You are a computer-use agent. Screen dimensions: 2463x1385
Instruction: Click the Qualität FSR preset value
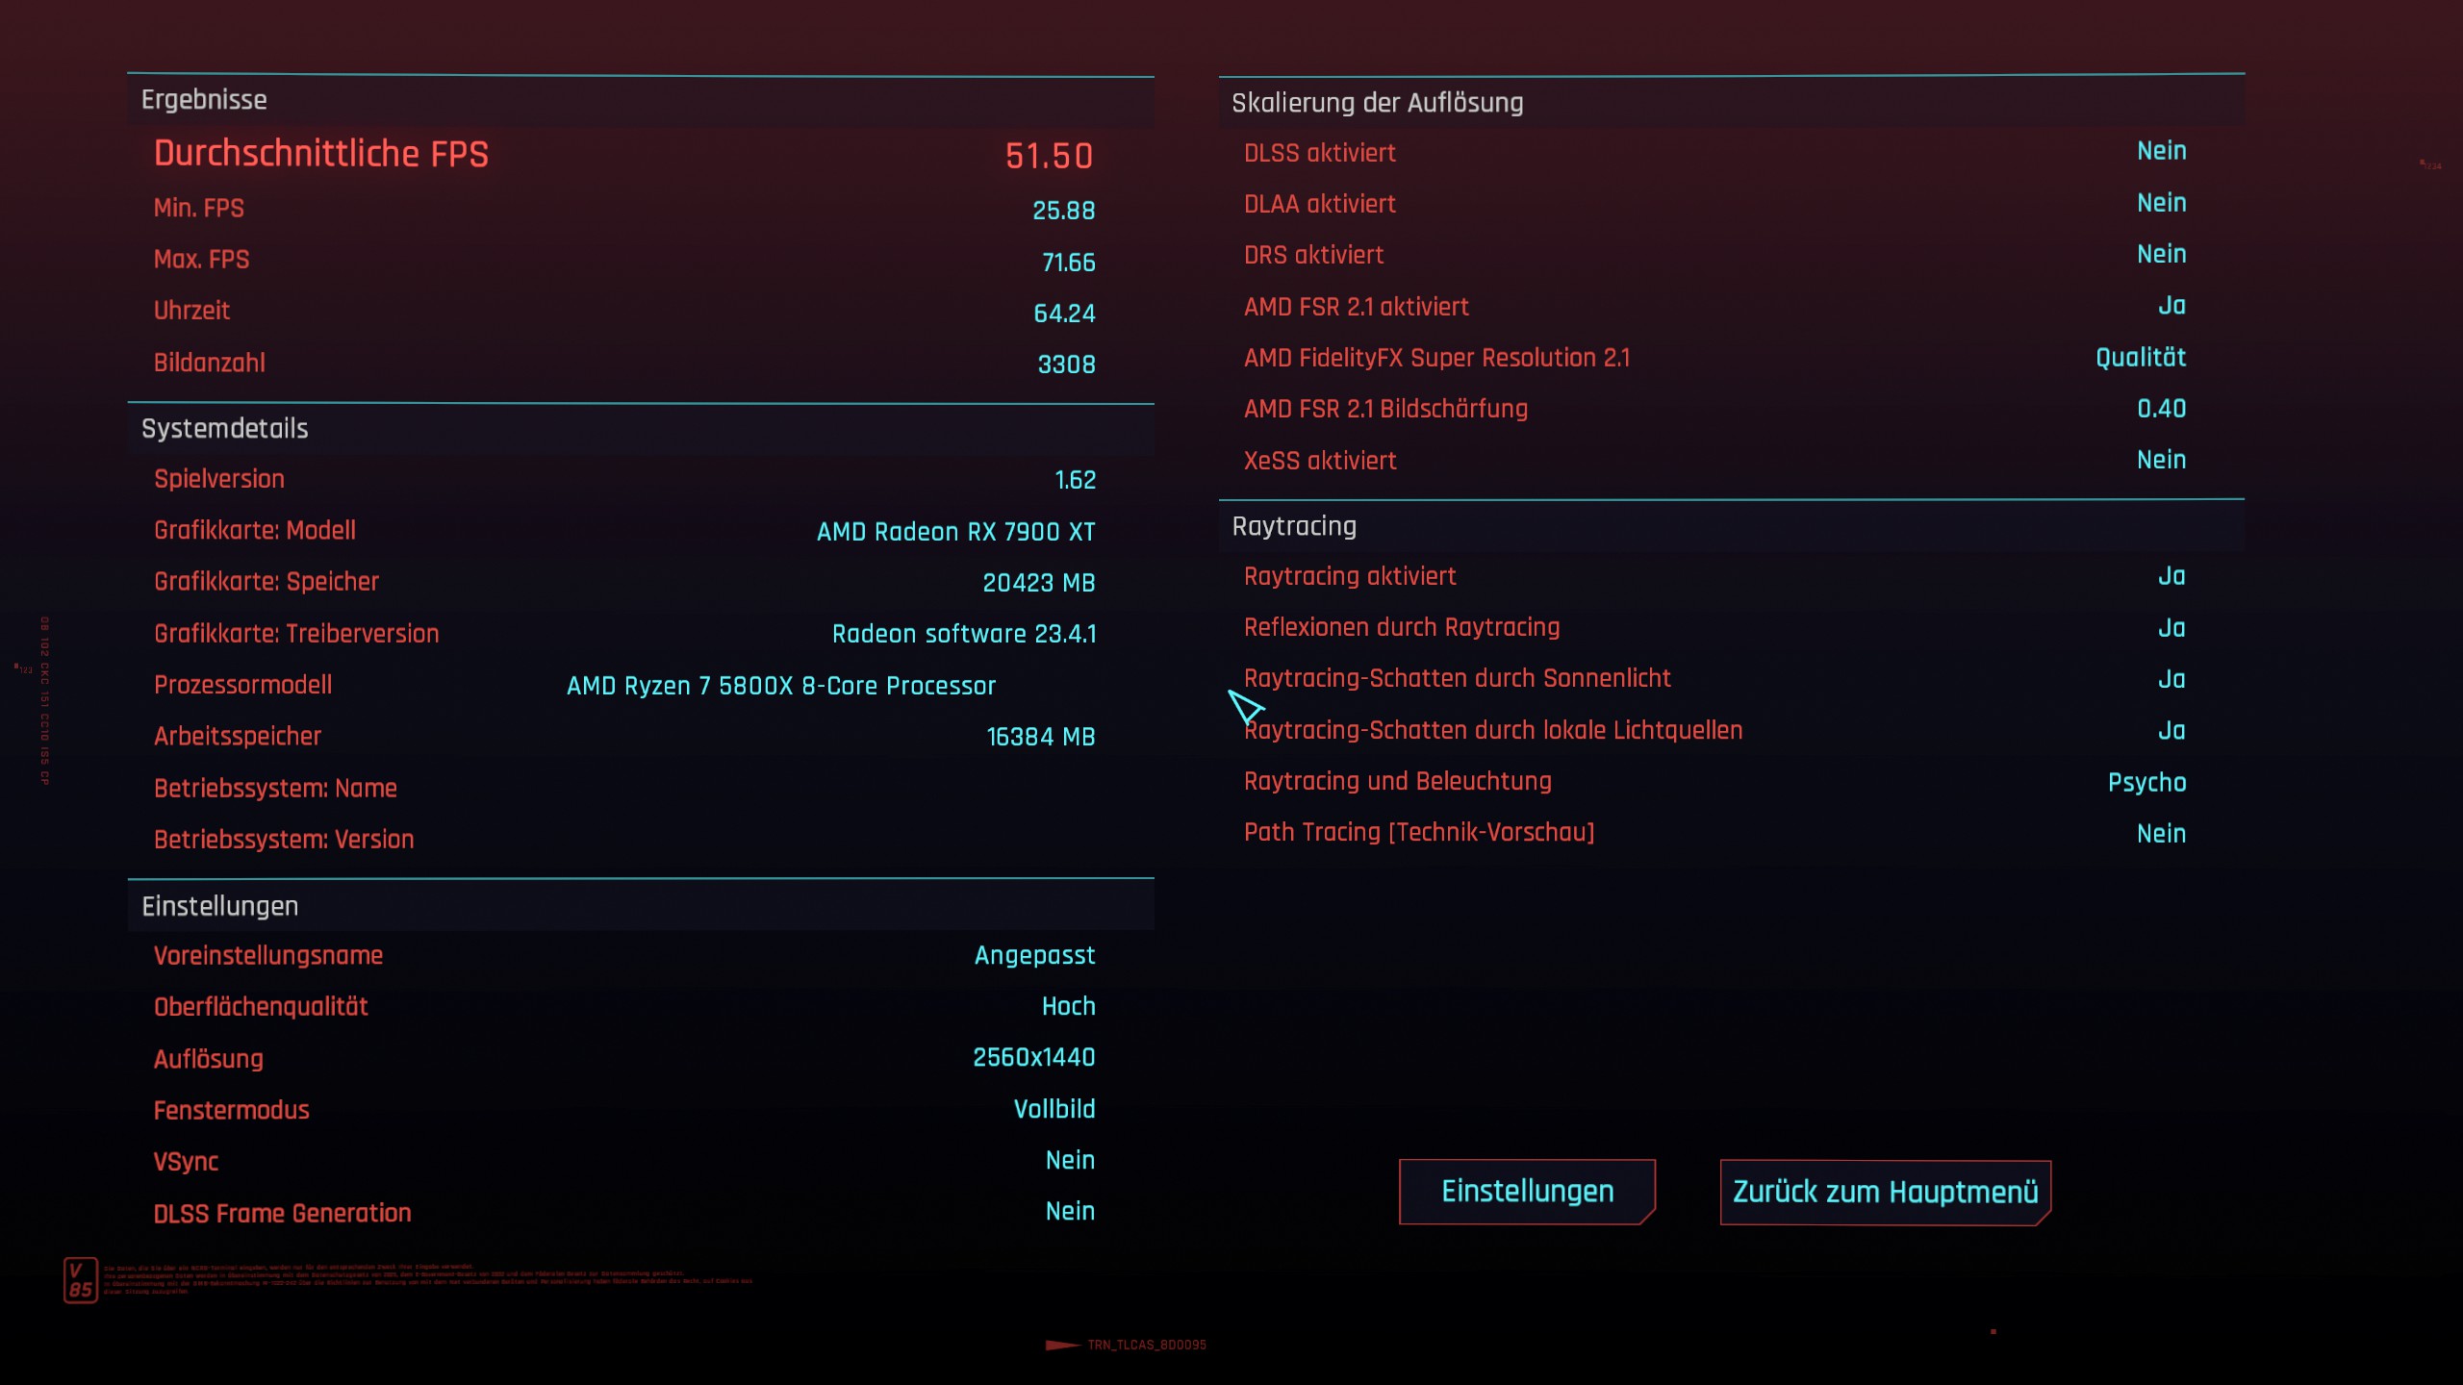(2141, 358)
